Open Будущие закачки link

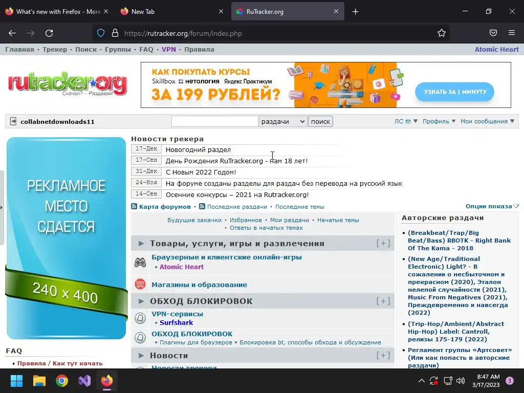(x=194, y=220)
